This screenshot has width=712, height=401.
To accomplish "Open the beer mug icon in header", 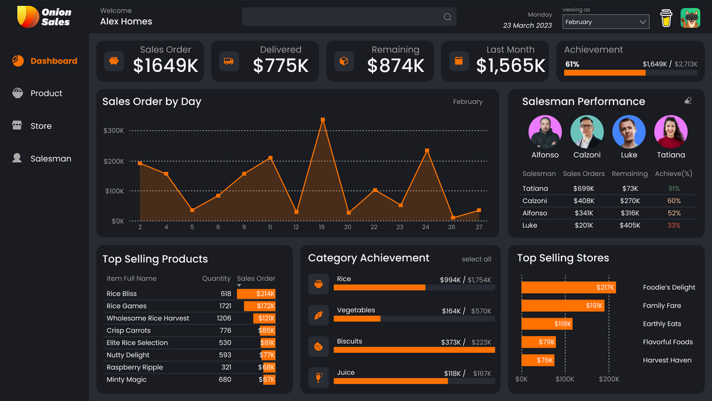I will tap(666, 18).
